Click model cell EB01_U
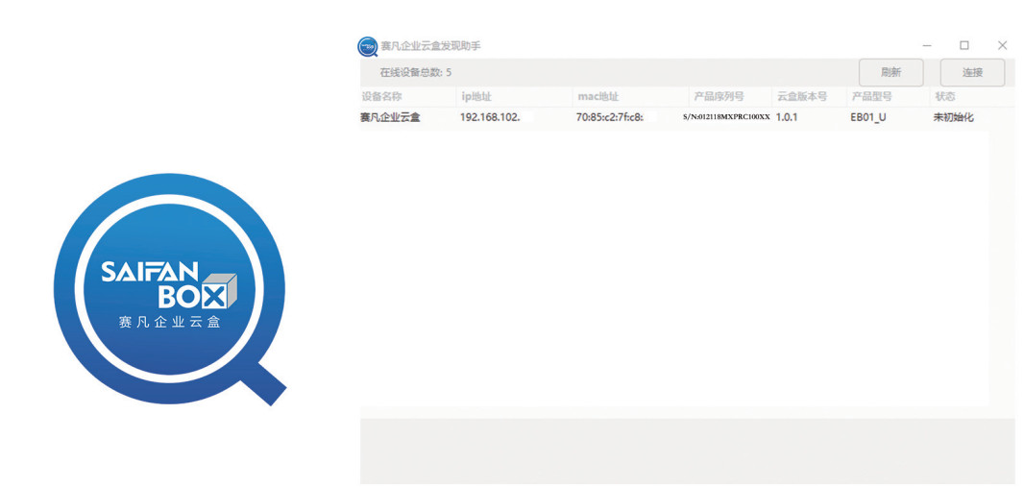1024x487 pixels. pyautogui.click(x=868, y=118)
